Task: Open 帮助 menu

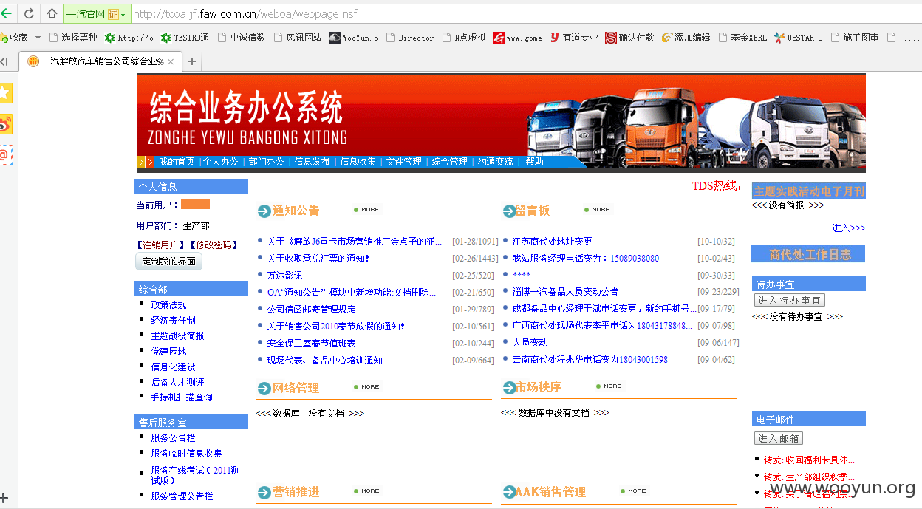Action: [535, 162]
